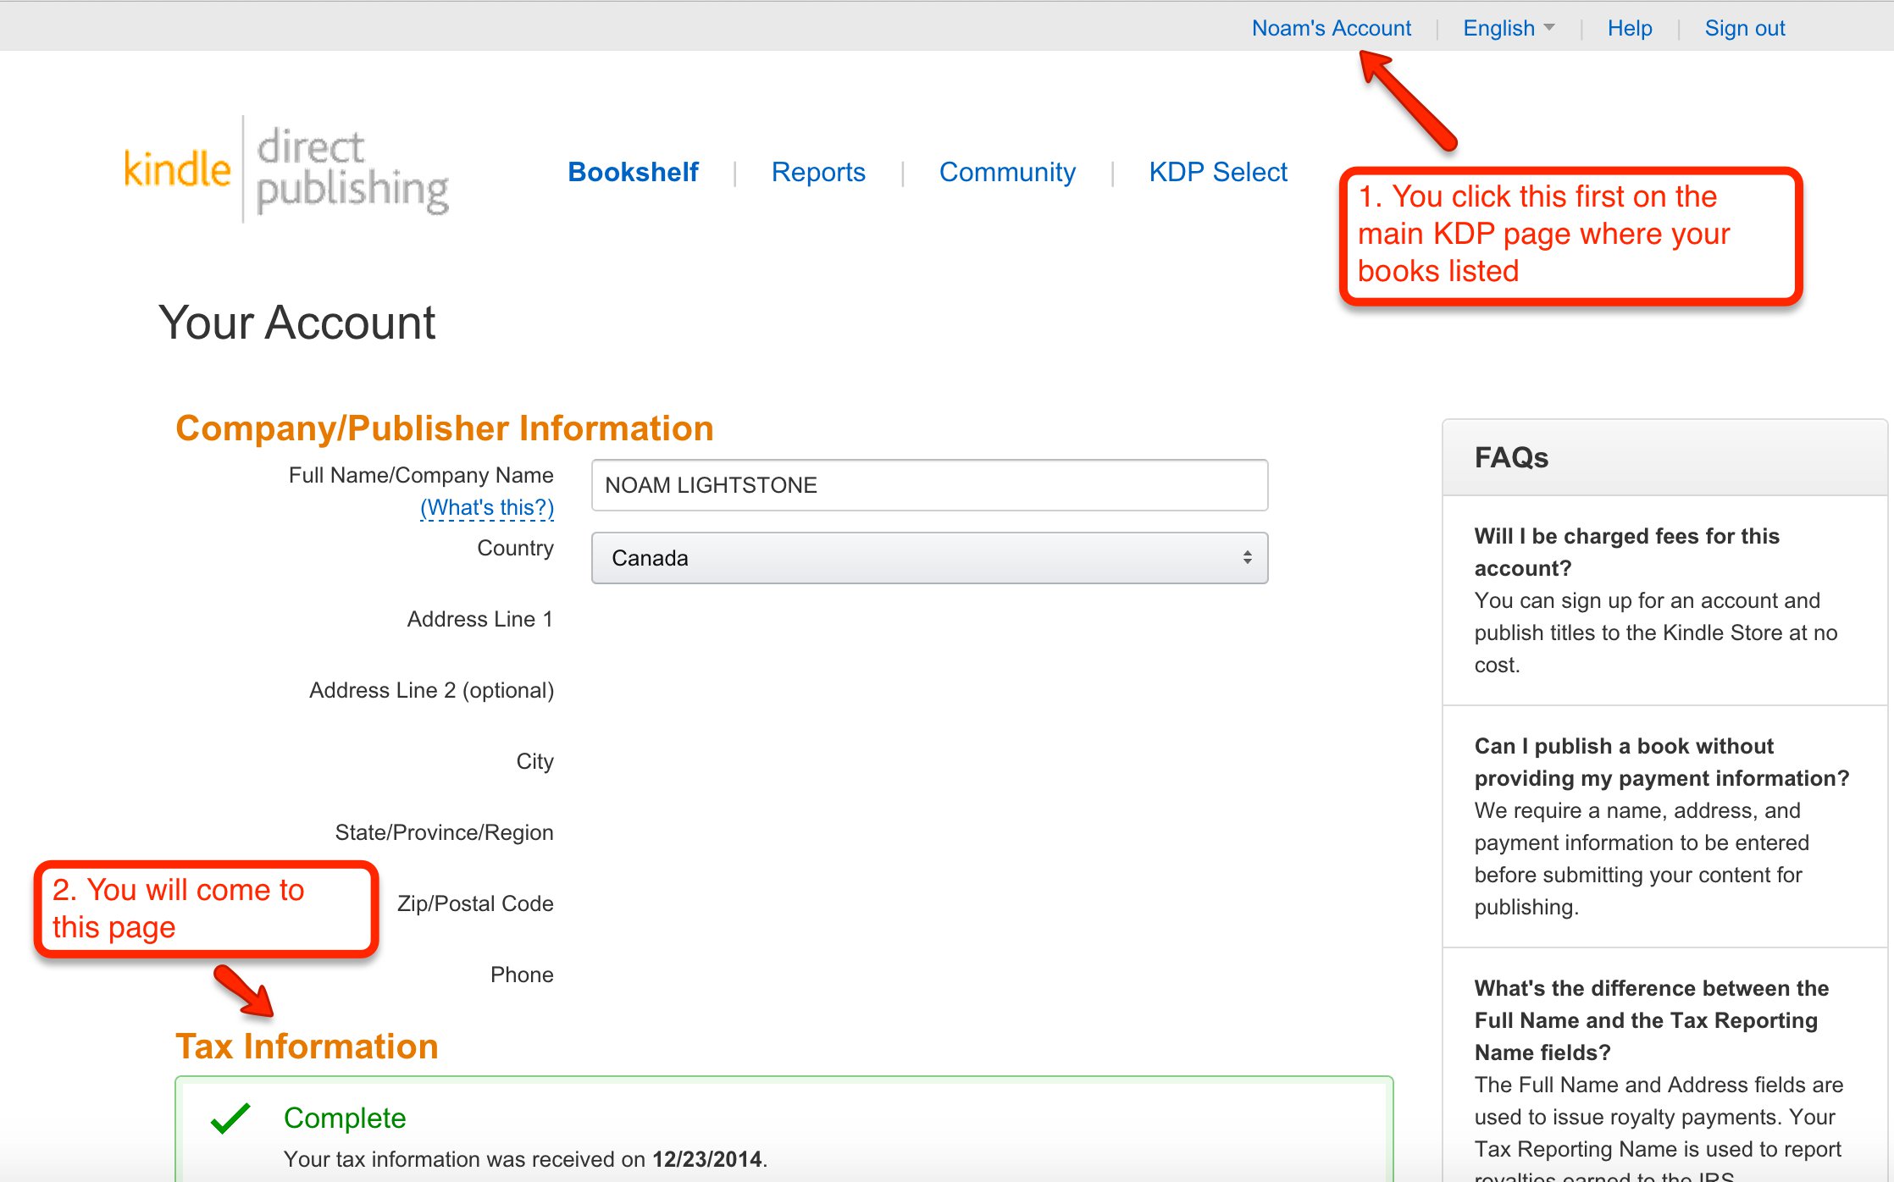1894x1182 pixels.
Task: Click the Address Line 2 (optional) label
Action: pos(432,690)
